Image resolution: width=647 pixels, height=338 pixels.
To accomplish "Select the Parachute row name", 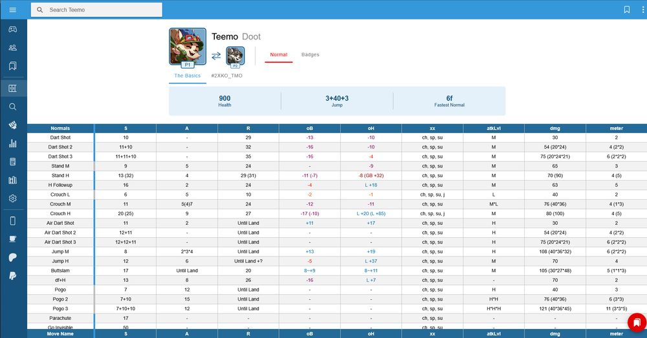I will pos(60,318).
